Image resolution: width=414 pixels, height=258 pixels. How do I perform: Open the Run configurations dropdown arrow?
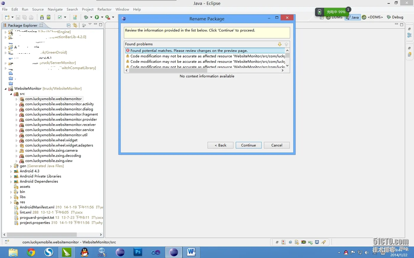click(102, 17)
